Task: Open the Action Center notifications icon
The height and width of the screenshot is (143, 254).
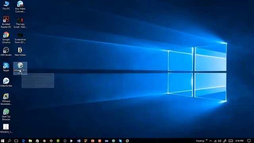Action: pyautogui.click(x=249, y=141)
